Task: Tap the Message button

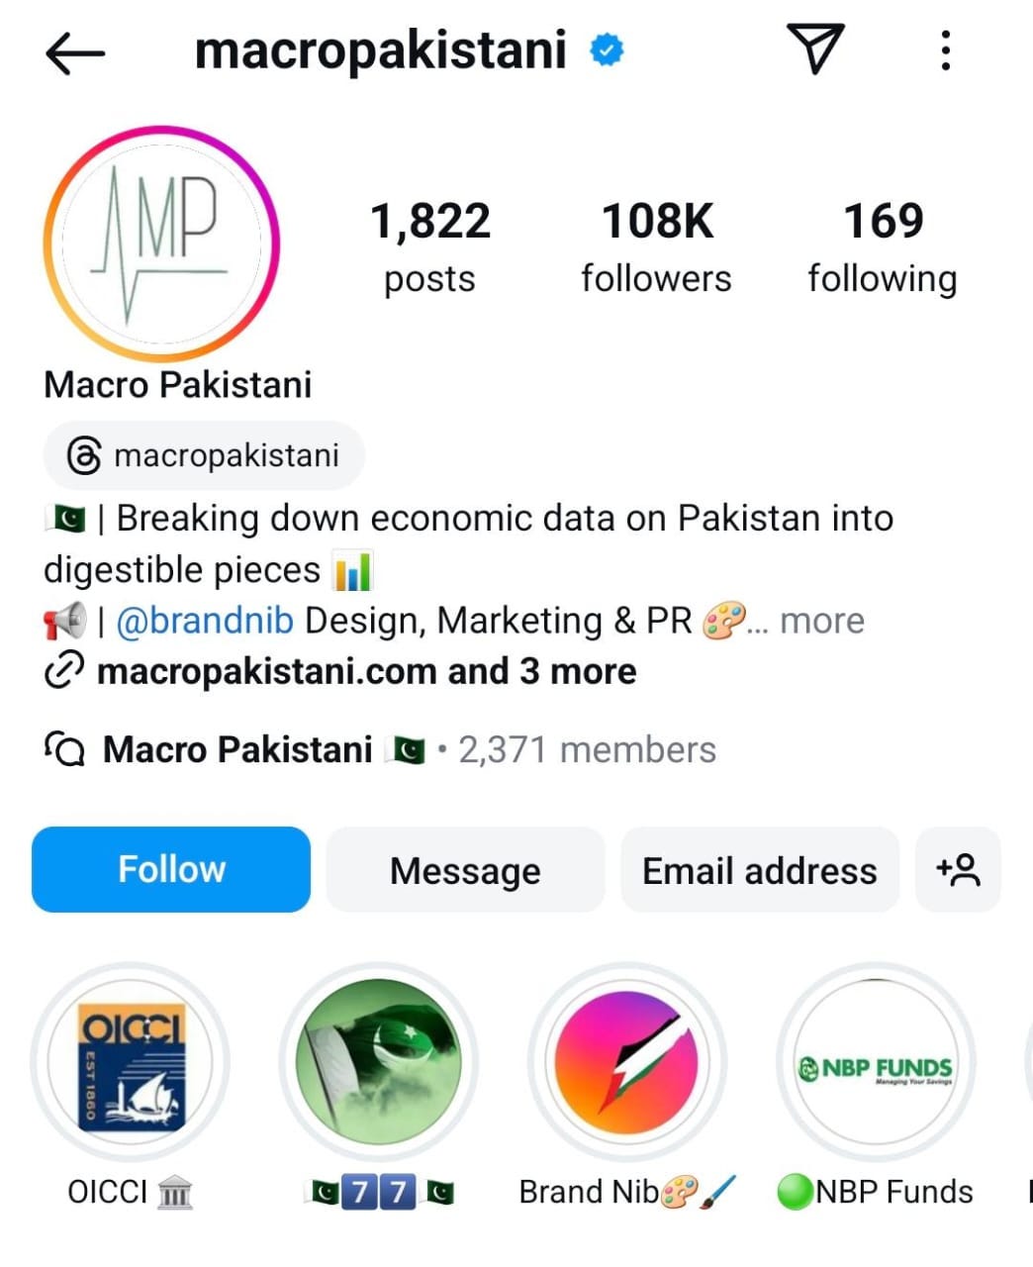Action: [465, 869]
